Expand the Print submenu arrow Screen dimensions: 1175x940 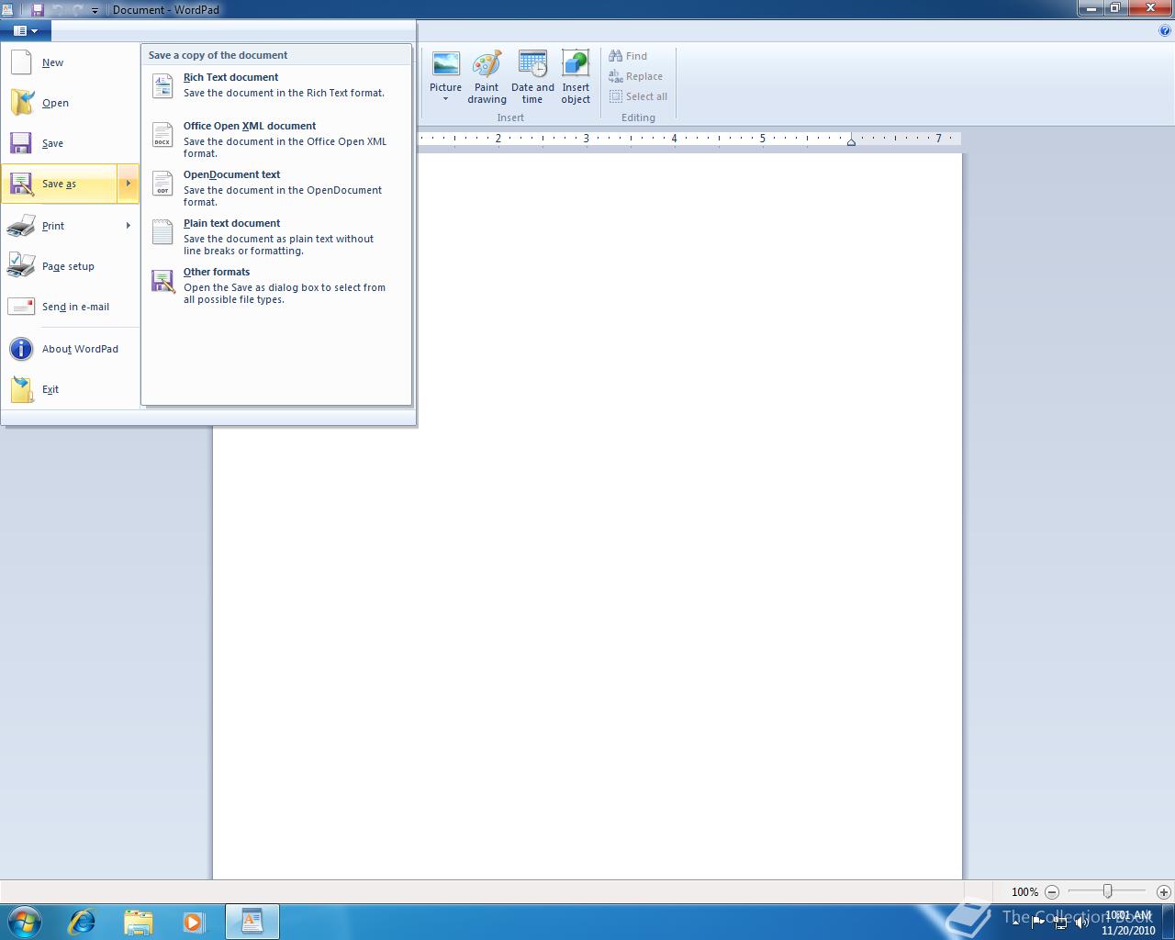(x=128, y=226)
